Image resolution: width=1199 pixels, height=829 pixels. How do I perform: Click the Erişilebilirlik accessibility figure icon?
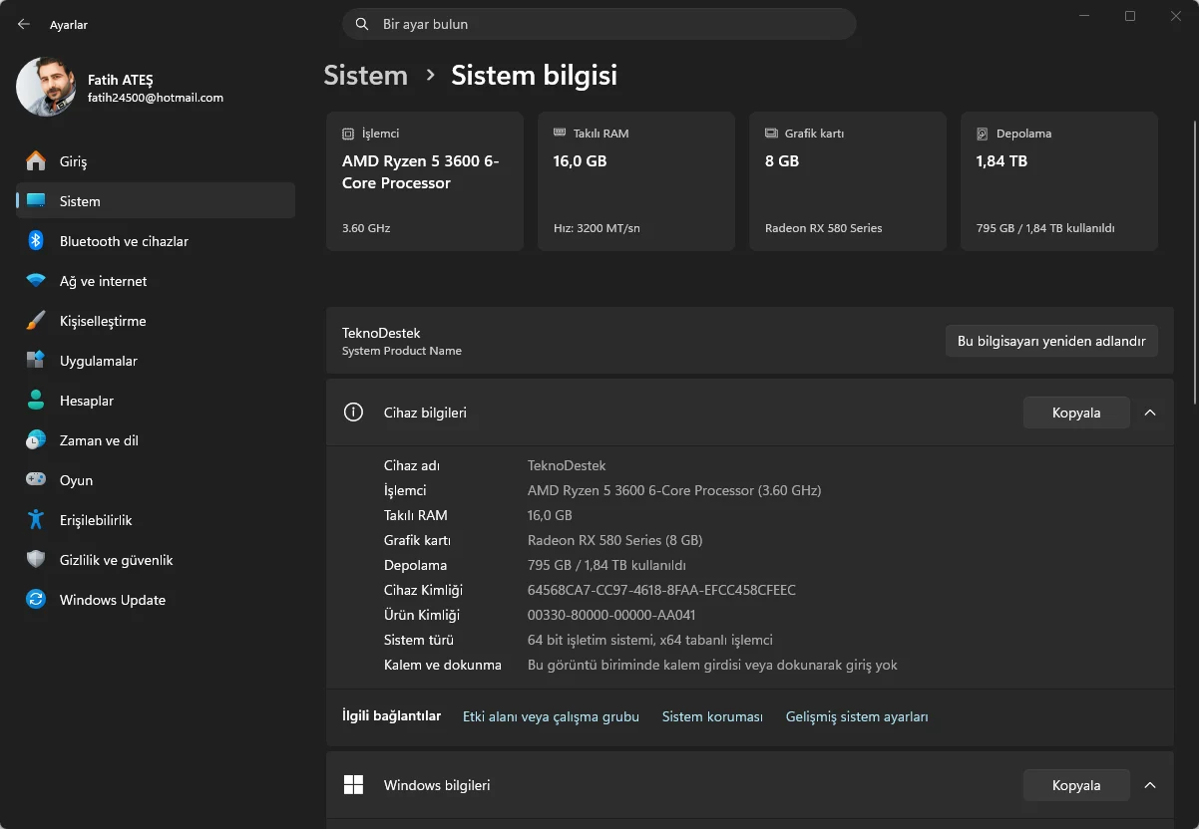(x=36, y=520)
